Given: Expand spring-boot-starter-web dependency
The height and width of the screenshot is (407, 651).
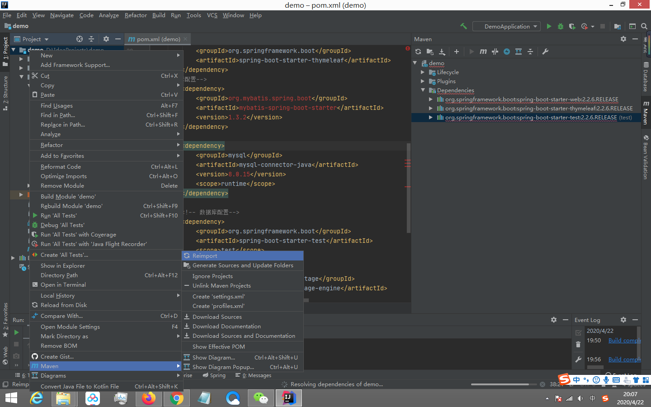Looking at the screenshot, I should 431,99.
